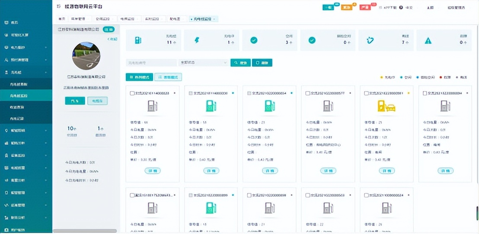This screenshot has width=479, height=234.
Task: Tick the checkbox on card ending 0898
Action: tap(249, 195)
